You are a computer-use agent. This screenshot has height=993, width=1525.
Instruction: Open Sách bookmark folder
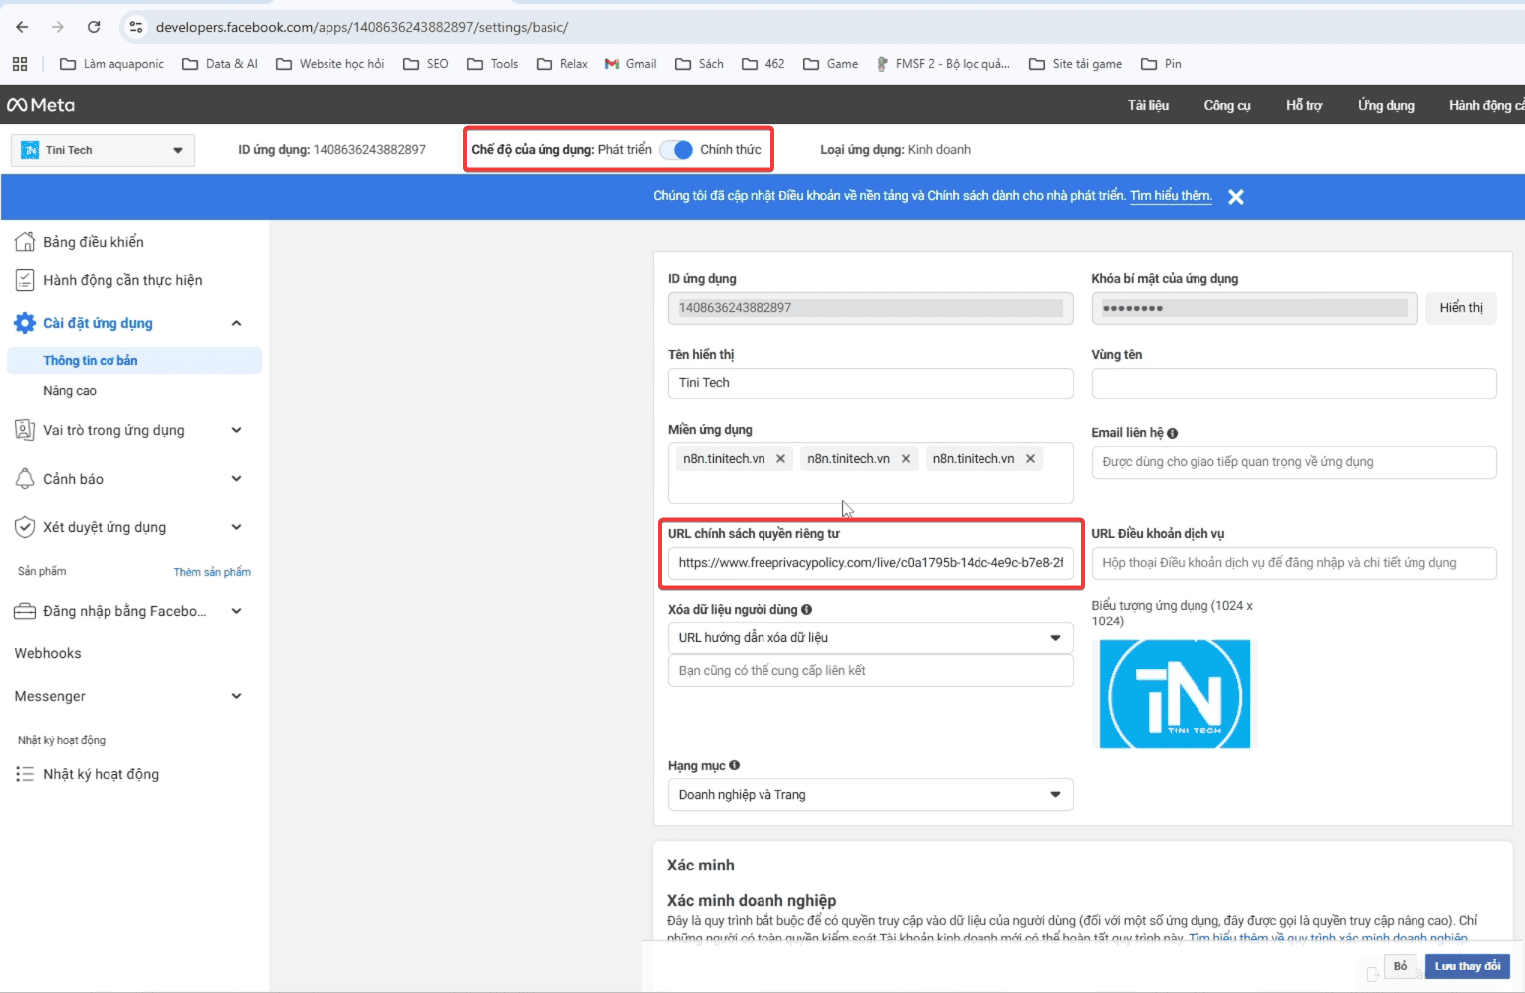point(699,64)
